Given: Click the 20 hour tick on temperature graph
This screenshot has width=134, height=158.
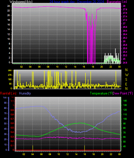Looking at the screenshot, I should (102, 154).
